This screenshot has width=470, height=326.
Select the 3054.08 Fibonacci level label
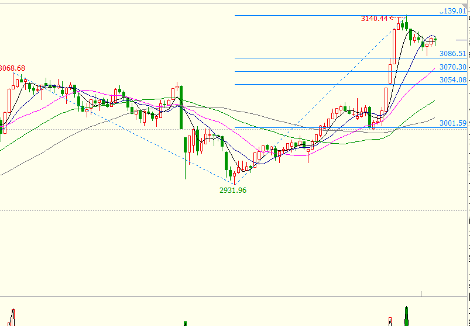[453, 80]
